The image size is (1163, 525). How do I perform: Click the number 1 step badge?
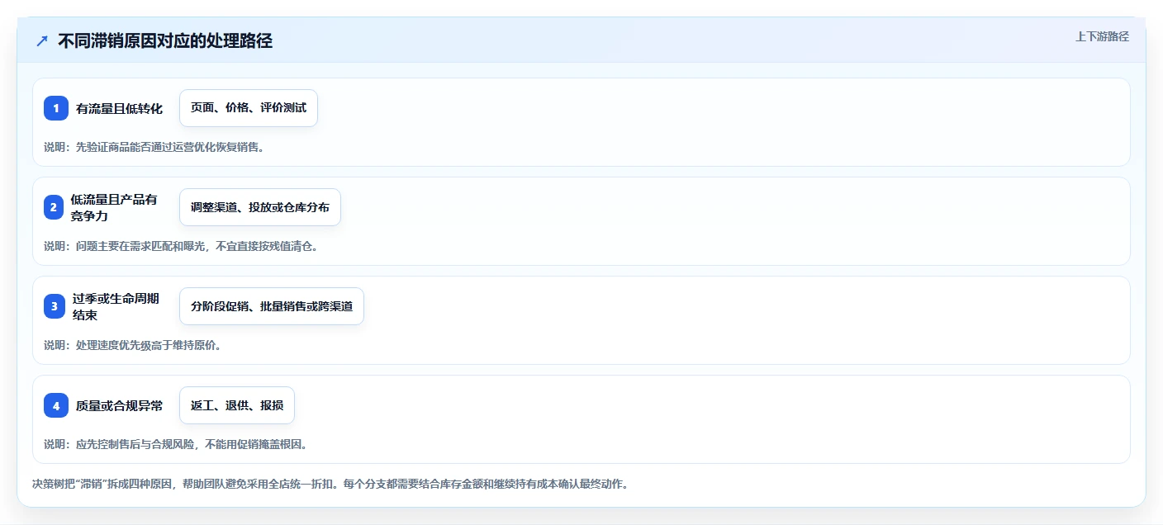(x=56, y=108)
